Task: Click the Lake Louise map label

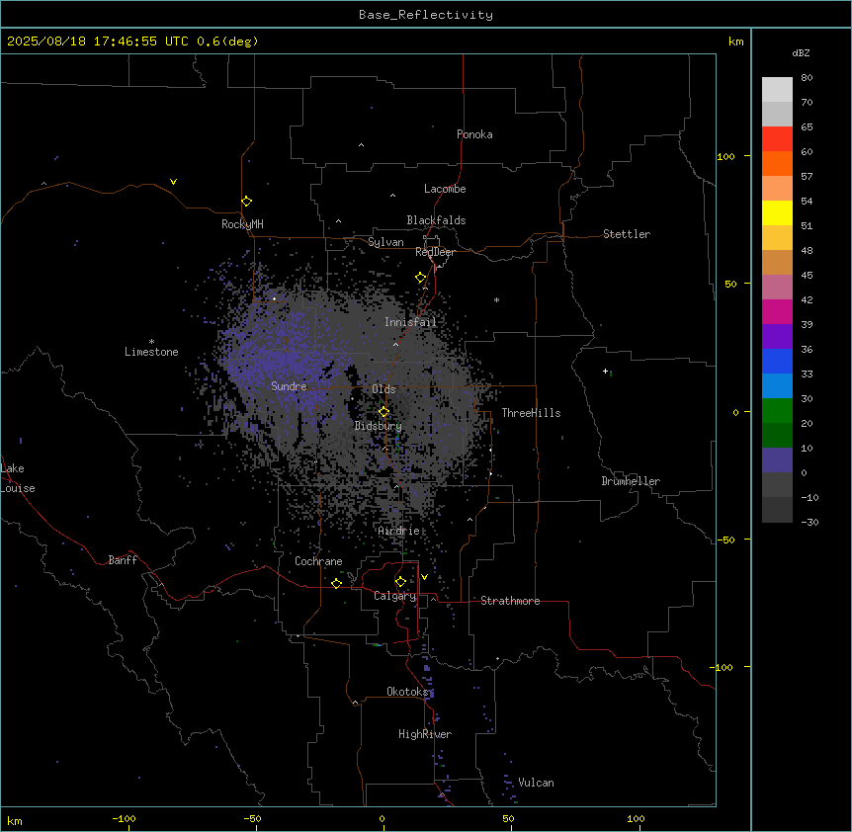Action: (18, 478)
